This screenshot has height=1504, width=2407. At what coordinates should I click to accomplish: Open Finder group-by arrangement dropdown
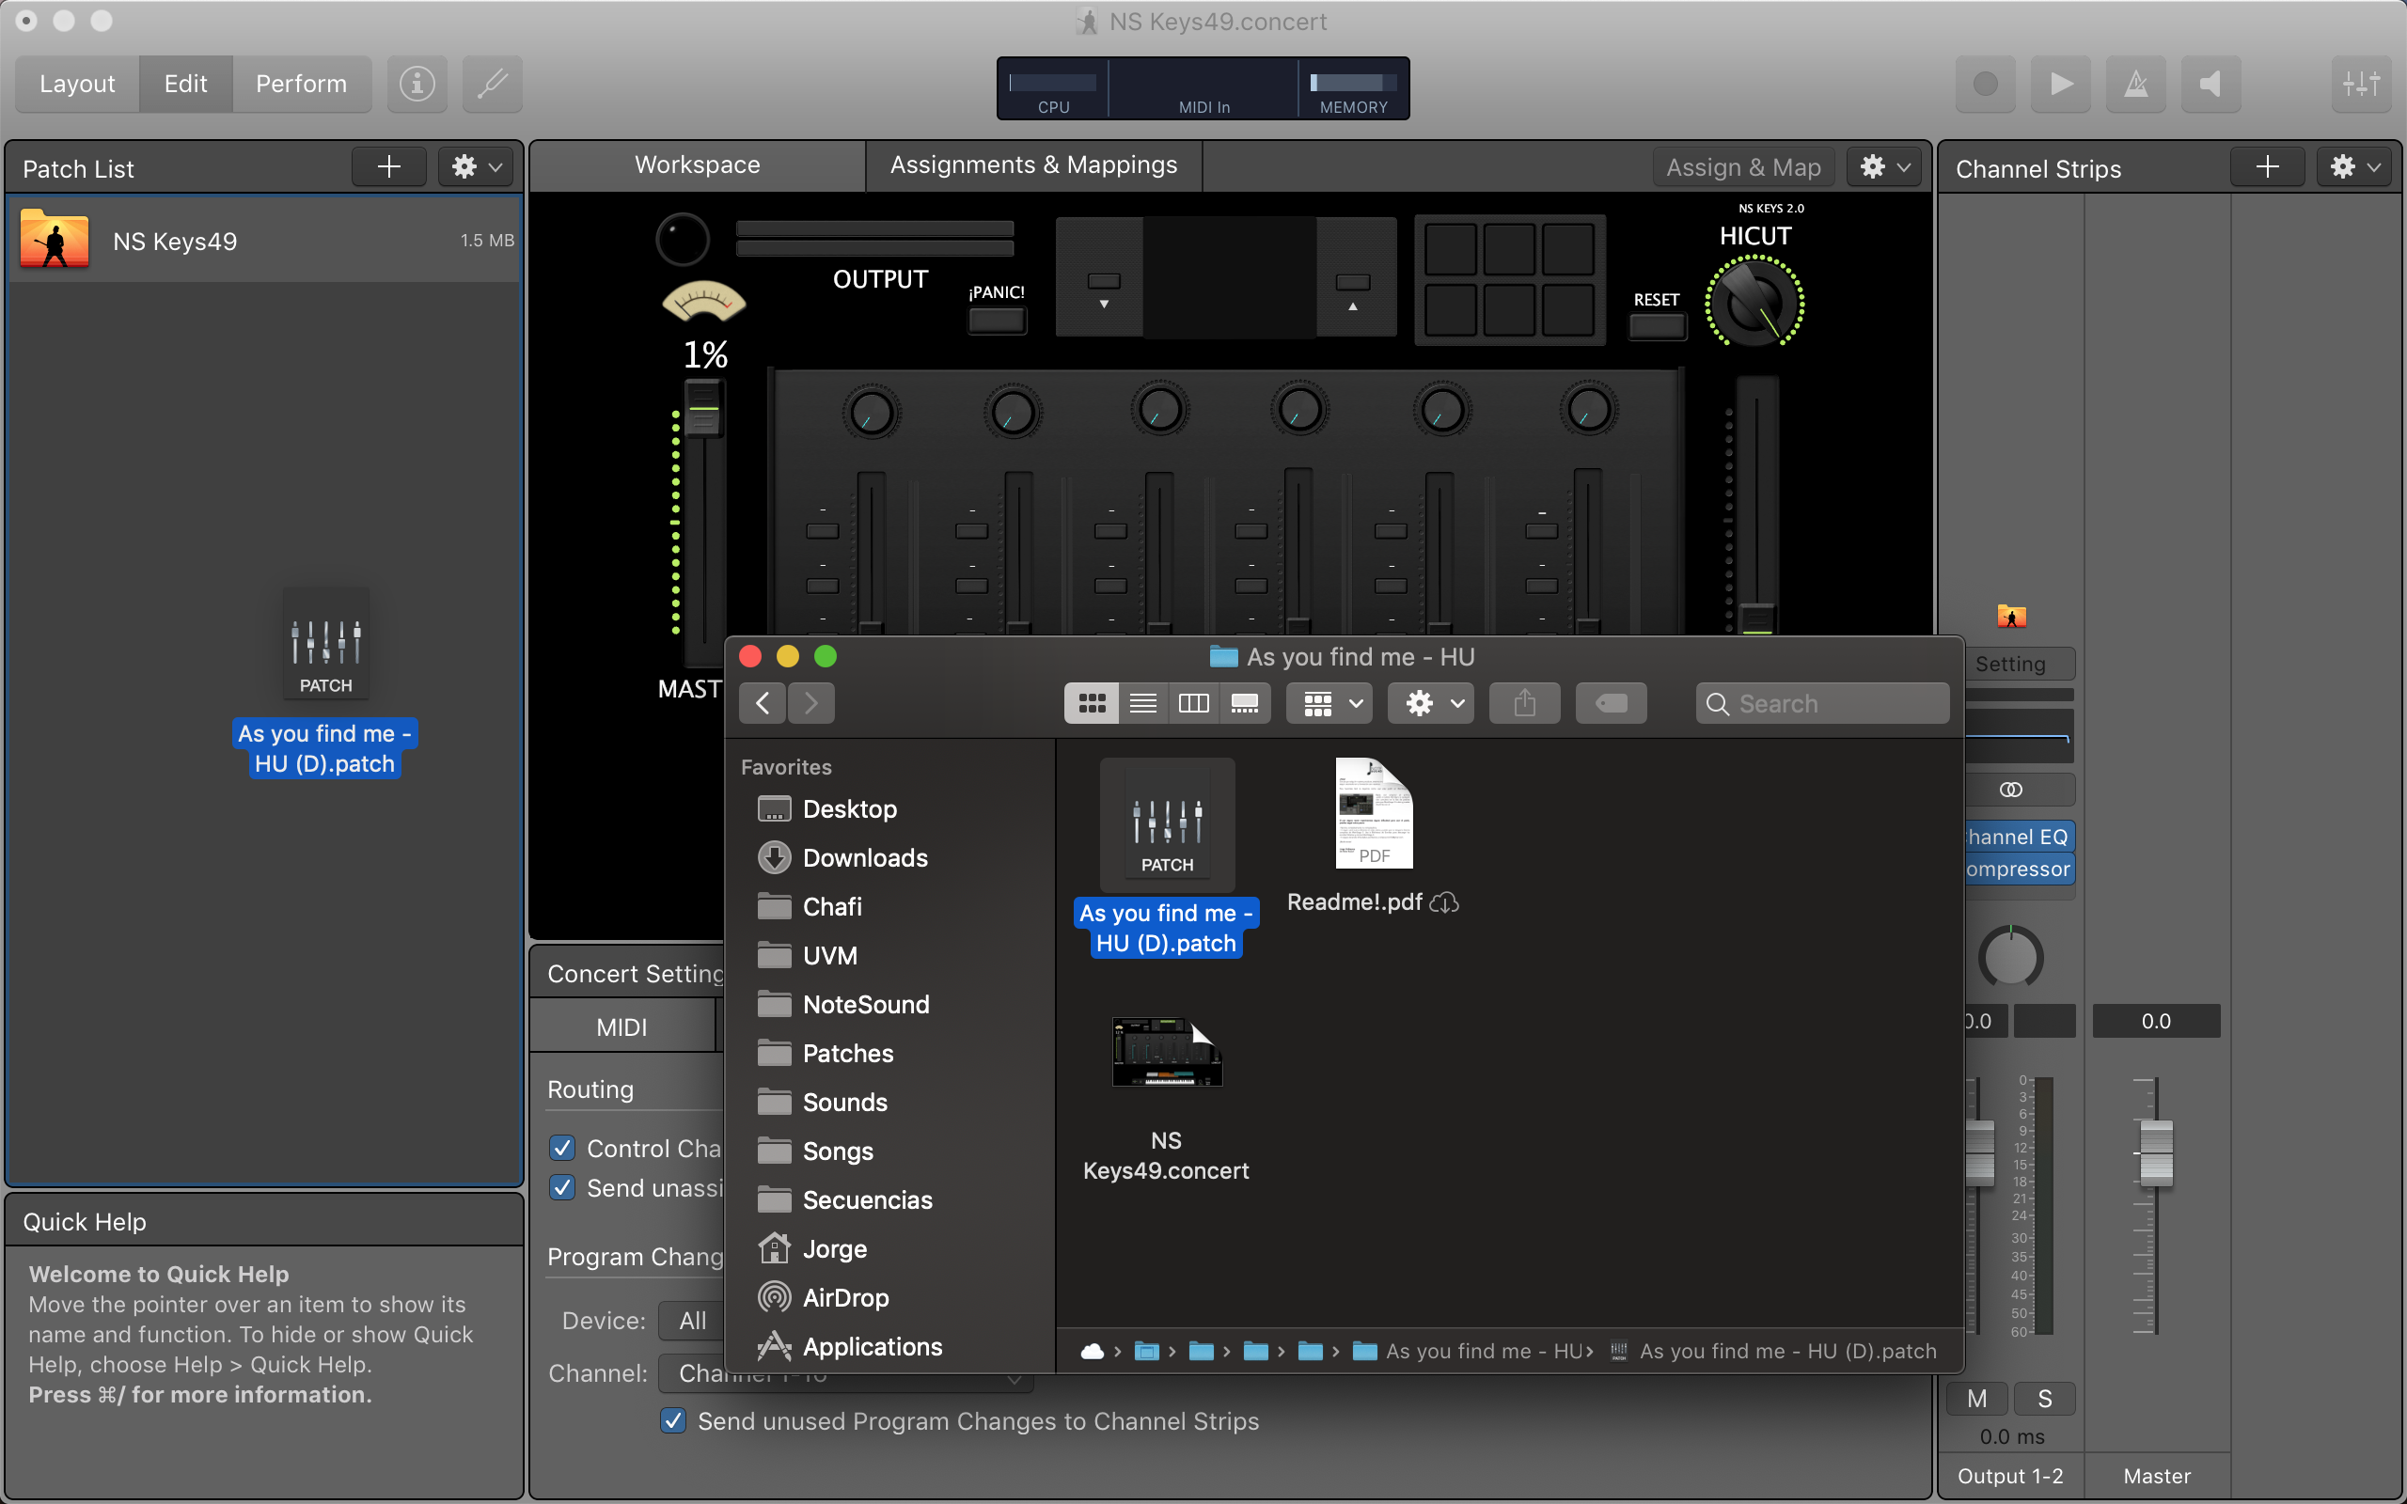click(x=1329, y=703)
